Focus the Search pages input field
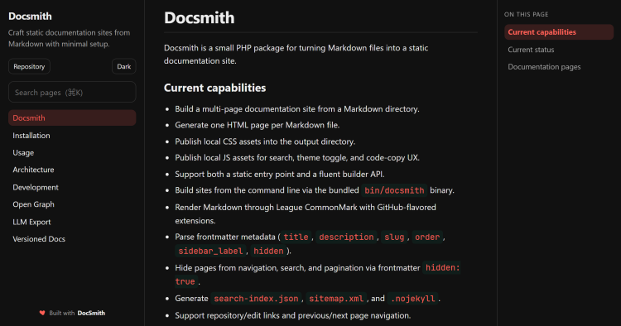The height and width of the screenshot is (326, 621). coord(72,92)
